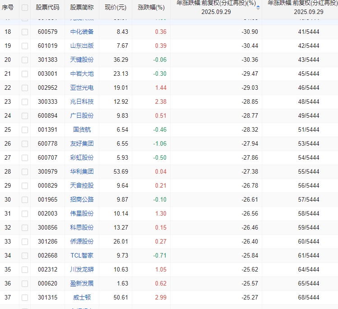This screenshot has height=309, width=338.
Task: Click stock code 000620
Action: 48,284
